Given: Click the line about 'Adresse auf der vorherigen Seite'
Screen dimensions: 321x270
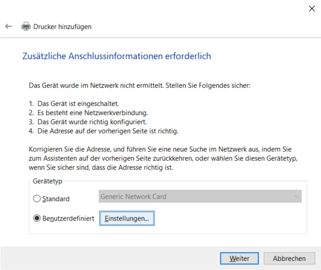Looking at the screenshot, I should point(103,131).
